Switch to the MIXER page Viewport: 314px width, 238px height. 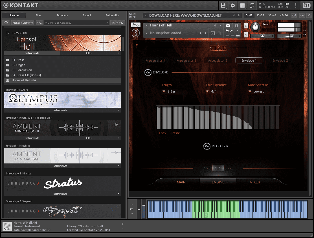point(254,182)
